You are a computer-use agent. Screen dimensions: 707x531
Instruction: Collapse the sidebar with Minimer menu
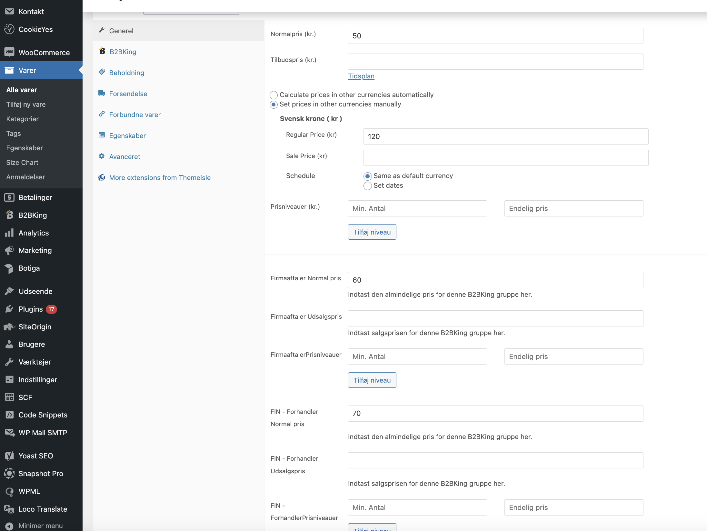pyautogui.click(x=41, y=526)
